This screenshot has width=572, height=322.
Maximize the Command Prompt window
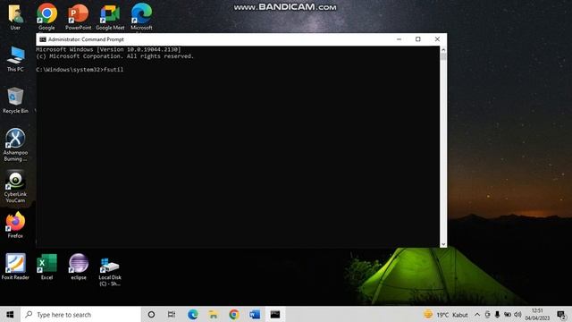[418, 39]
